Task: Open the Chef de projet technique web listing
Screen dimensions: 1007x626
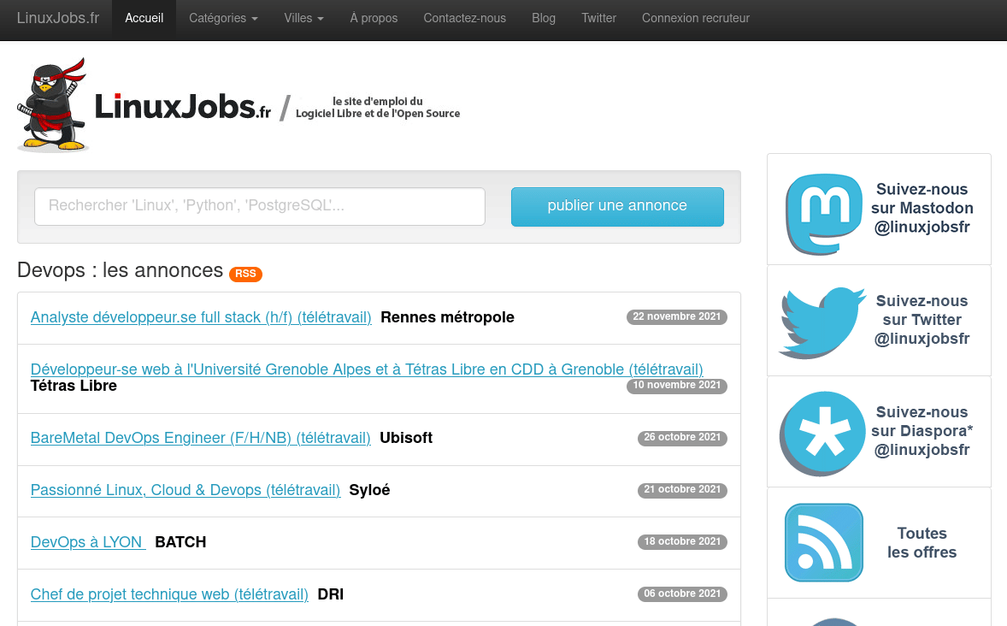Action: 169,594
